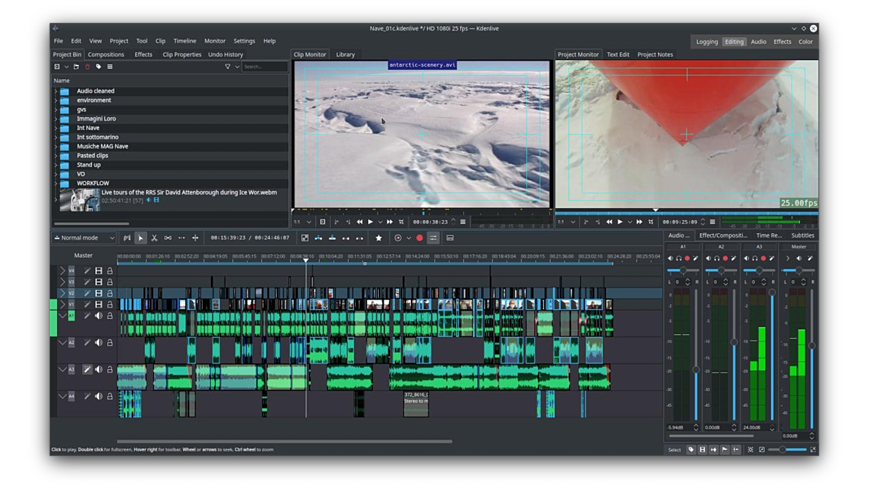
Task: Select the Razor (scissors) tool in timeline toolbar
Action: [x=155, y=238]
